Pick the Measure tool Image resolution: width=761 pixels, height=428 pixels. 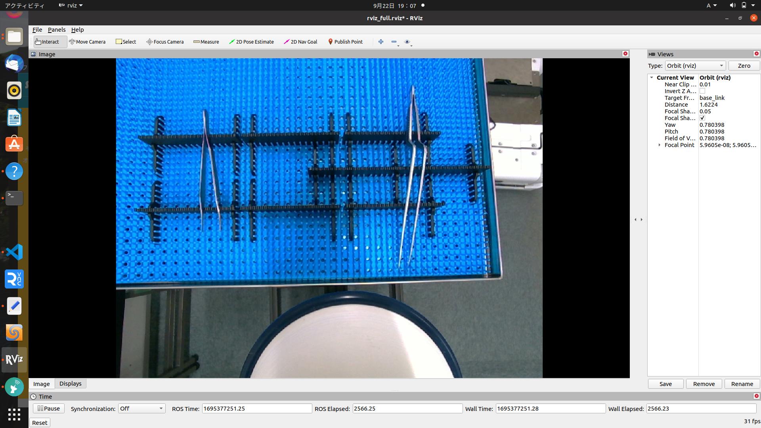(x=206, y=42)
